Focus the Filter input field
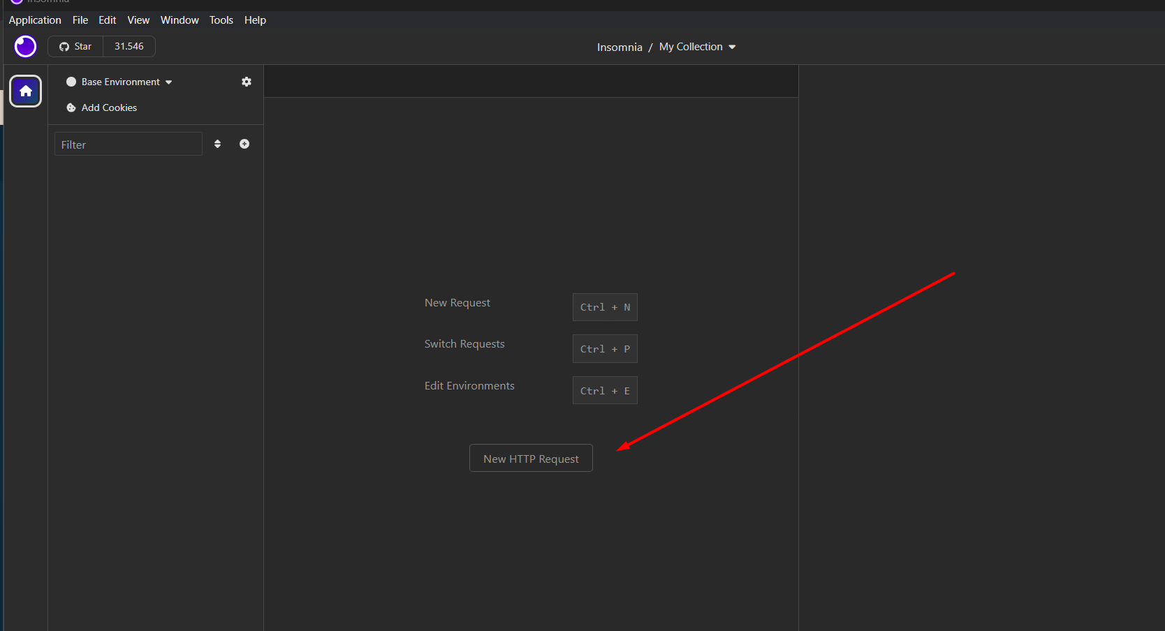Screen dimensions: 1165x631 tap(129, 144)
